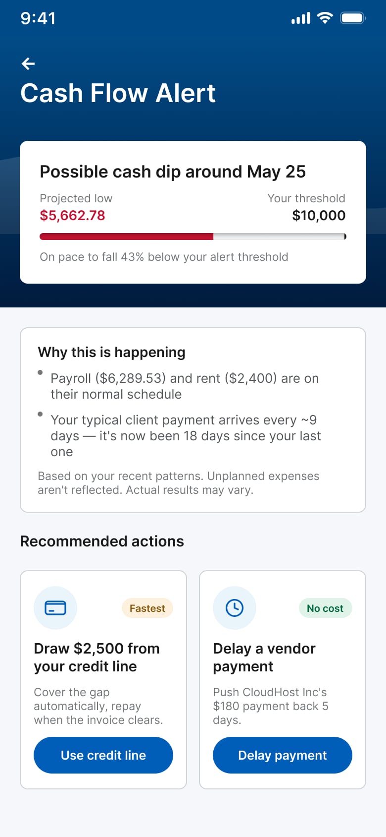Viewport: 386px width, 837px height.
Task: Tap the payroll and rent bullet point
Action: point(185,386)
